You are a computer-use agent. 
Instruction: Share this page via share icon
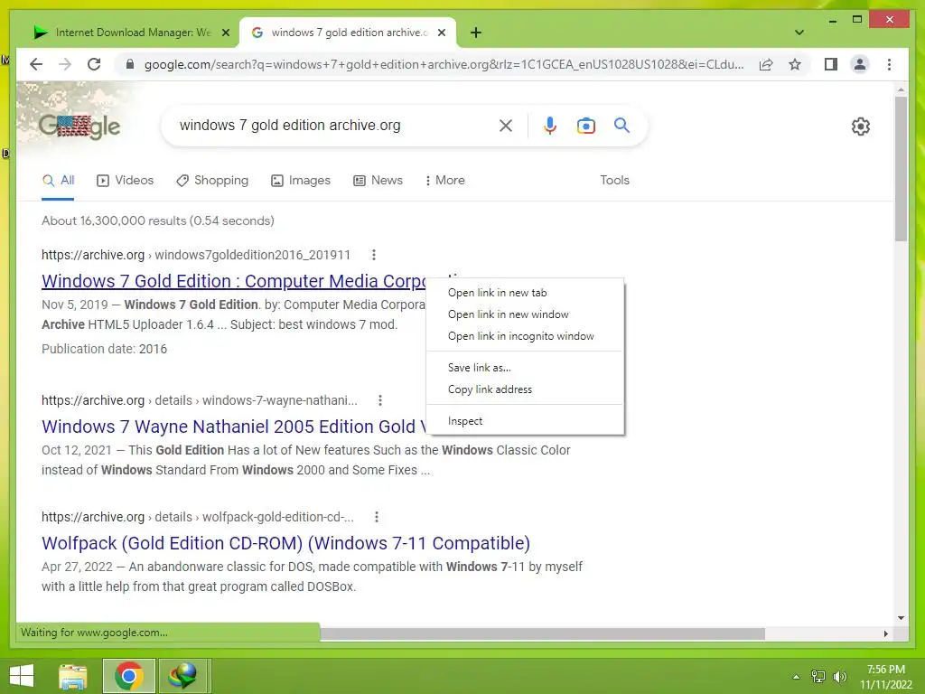(766, 64)
